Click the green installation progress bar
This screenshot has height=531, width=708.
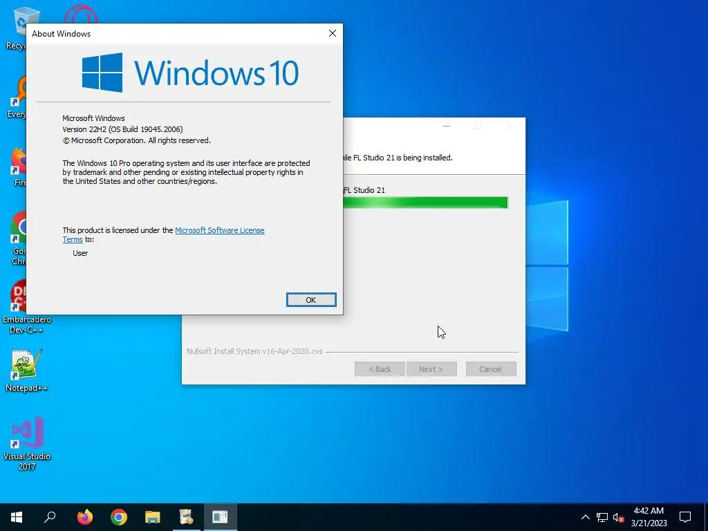(426, 203)
